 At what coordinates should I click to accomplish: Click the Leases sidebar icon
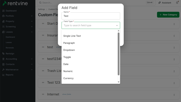click(3, 32)
